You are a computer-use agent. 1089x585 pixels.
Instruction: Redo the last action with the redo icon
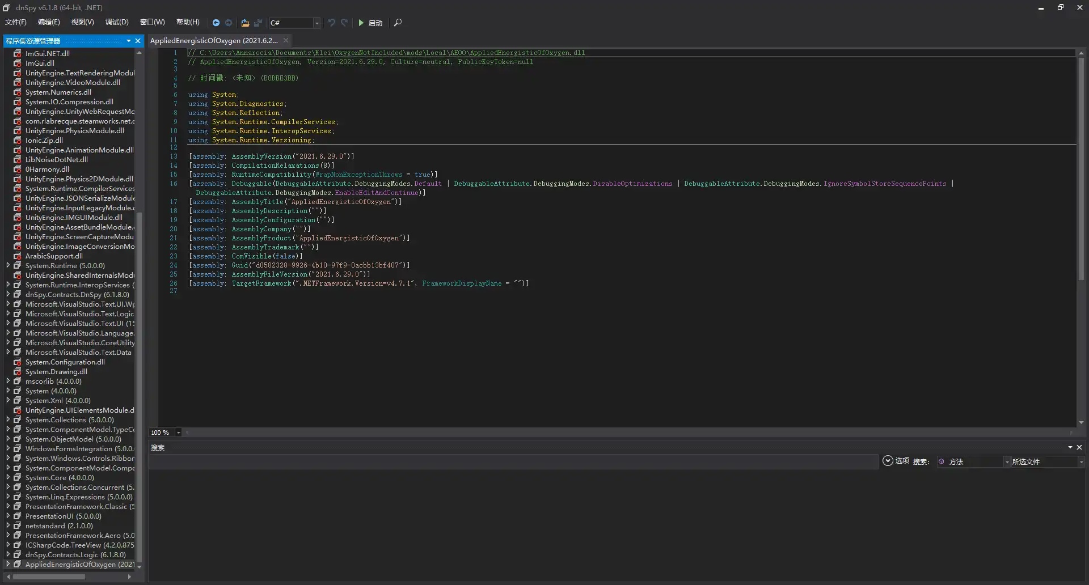(345, 23)
